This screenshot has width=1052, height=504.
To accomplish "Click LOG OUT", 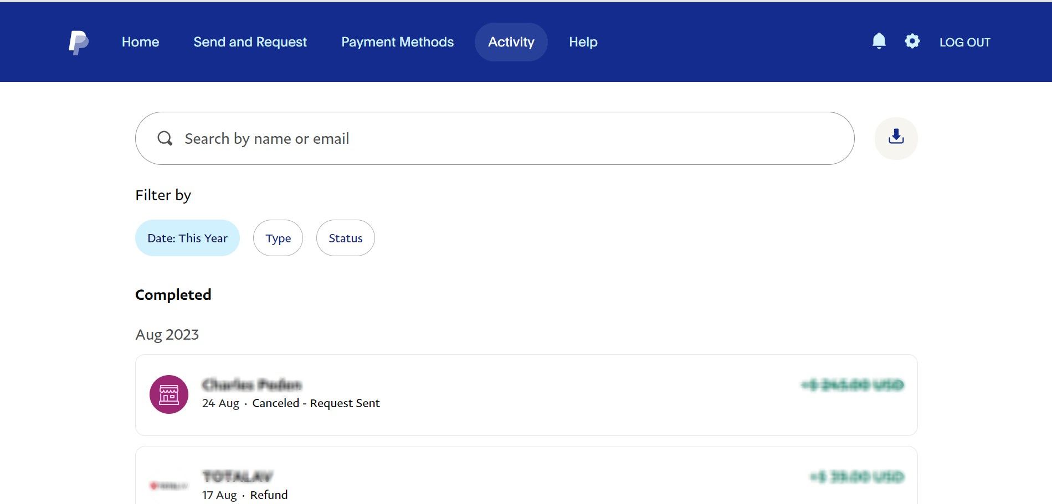I will [965, 41].
